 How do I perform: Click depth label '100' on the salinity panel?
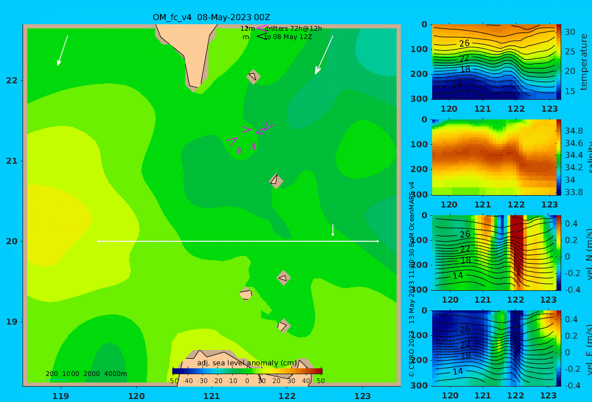(419, 144)
